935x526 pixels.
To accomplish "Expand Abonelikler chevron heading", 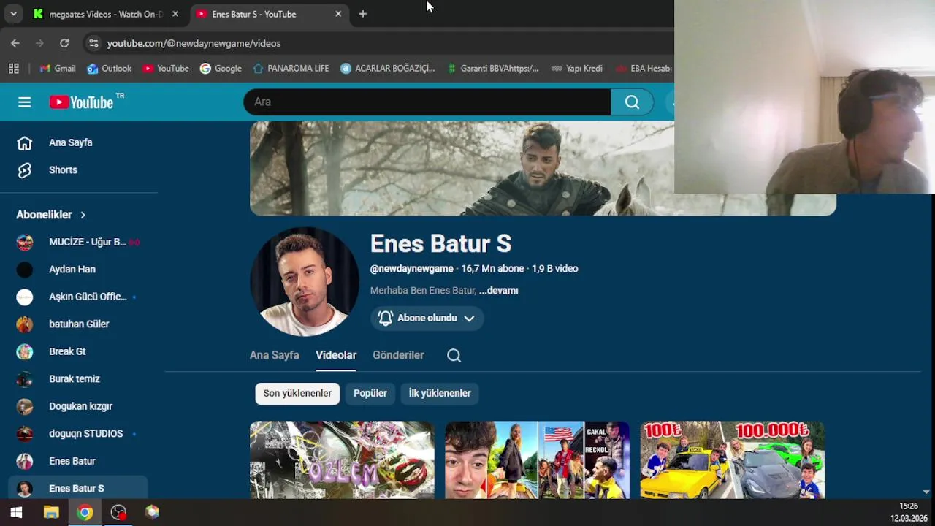I will click(x=51, y=215).
